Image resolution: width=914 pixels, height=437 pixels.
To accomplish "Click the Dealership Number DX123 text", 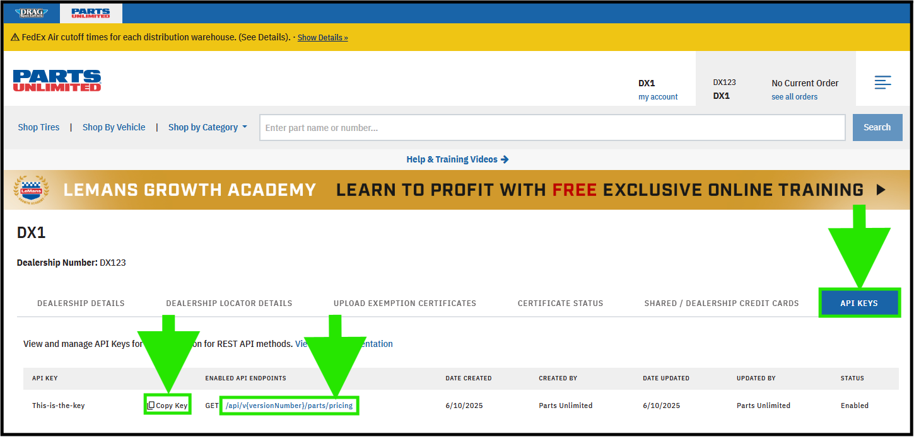I will (x=71, y=263).
